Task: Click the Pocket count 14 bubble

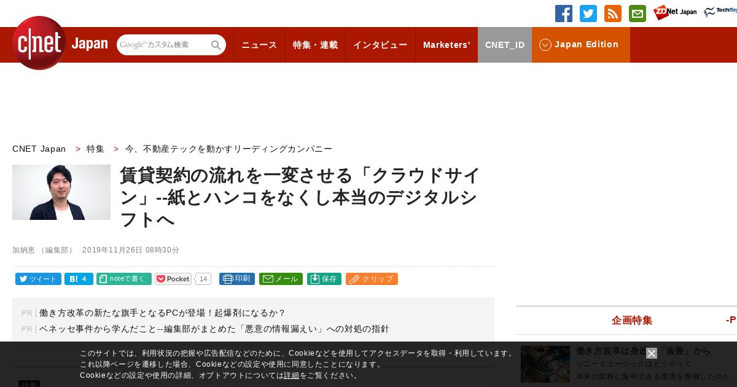Action: [x=203, y=279]
